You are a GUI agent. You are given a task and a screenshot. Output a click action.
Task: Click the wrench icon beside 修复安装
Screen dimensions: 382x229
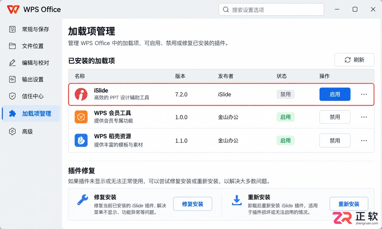83,200
